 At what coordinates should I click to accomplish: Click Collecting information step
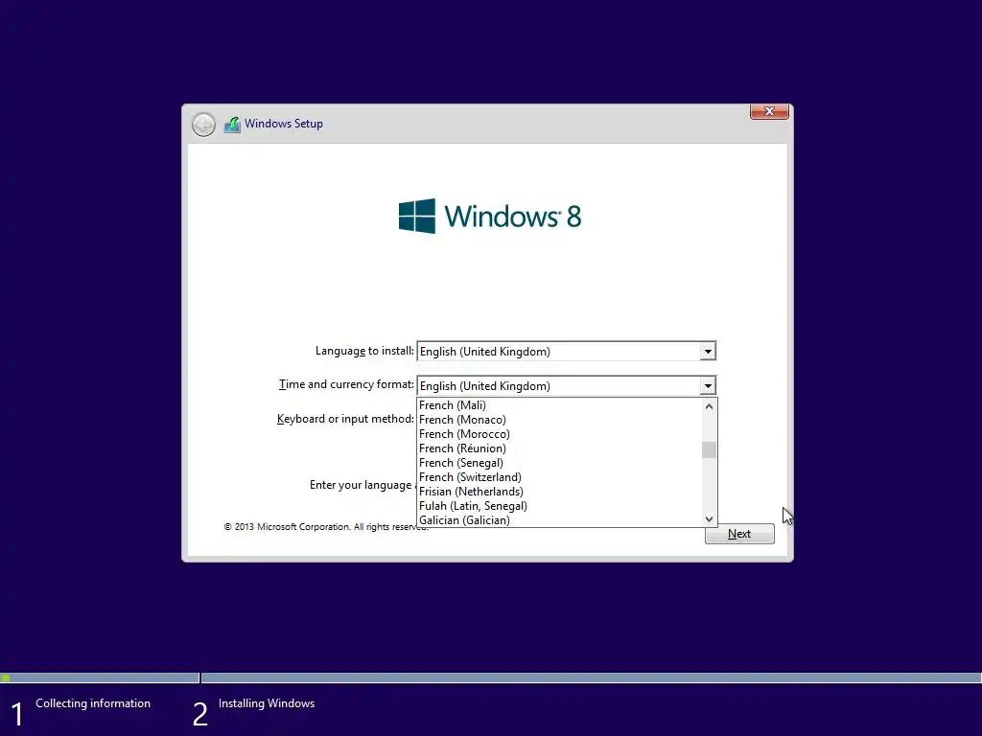(93, 703)
